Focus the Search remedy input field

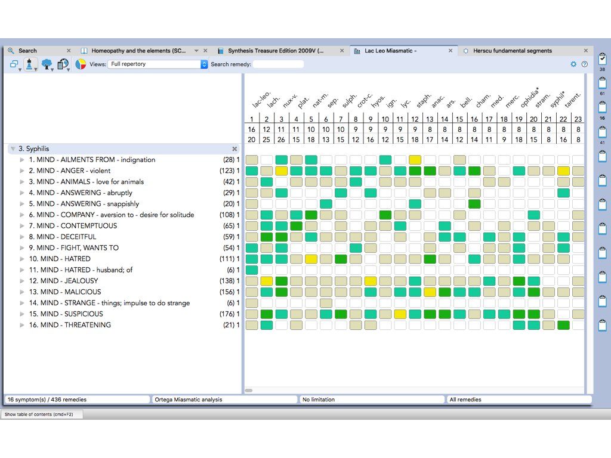(278, 64)
